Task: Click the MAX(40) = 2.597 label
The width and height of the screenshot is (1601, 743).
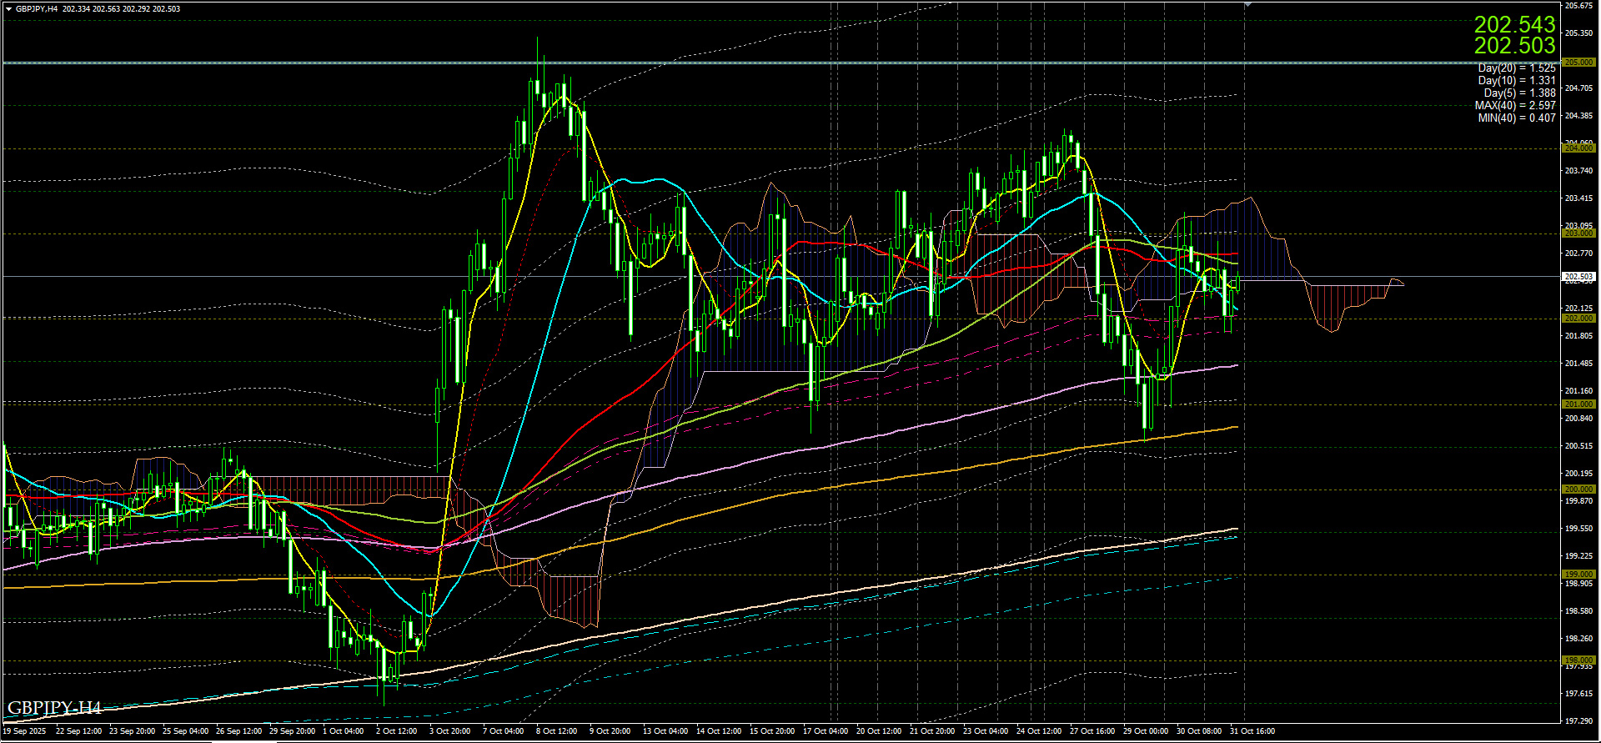Action: [x=1514, y=106]
